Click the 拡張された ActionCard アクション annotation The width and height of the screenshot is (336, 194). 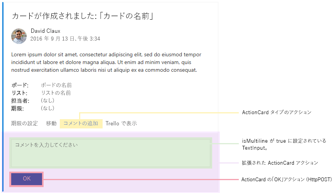coord(280,163)
